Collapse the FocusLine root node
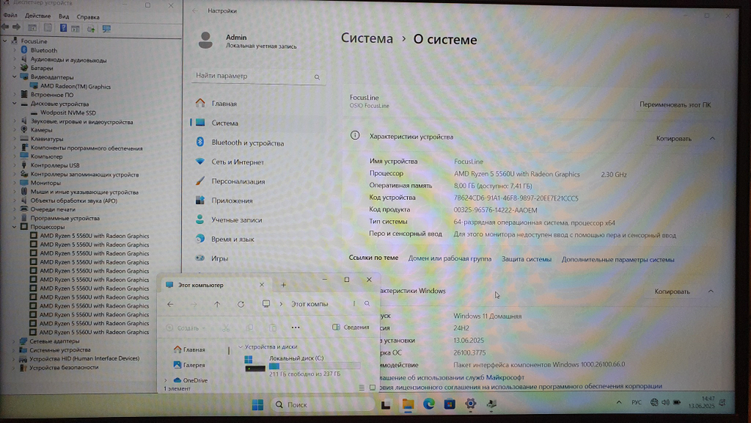This screenshot has width=751, height=423. [5, 41]
